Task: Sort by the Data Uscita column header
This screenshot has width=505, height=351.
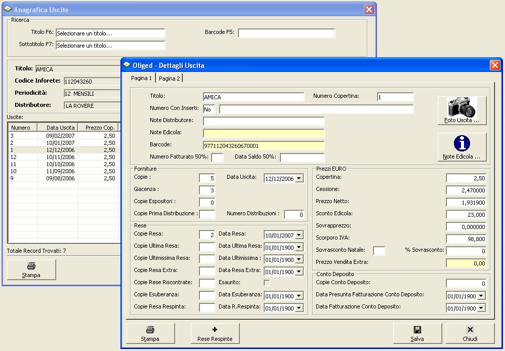Action: [x=58, y=128]
